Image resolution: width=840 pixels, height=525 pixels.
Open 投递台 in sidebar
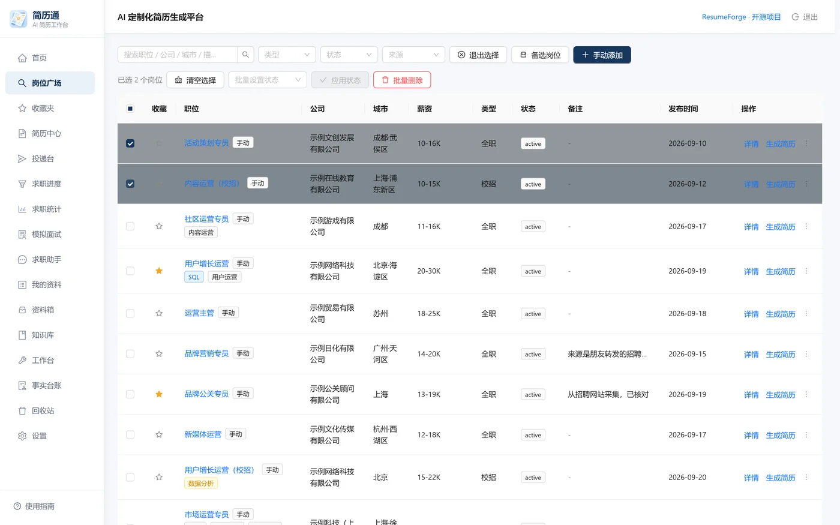tap(50, 158)
